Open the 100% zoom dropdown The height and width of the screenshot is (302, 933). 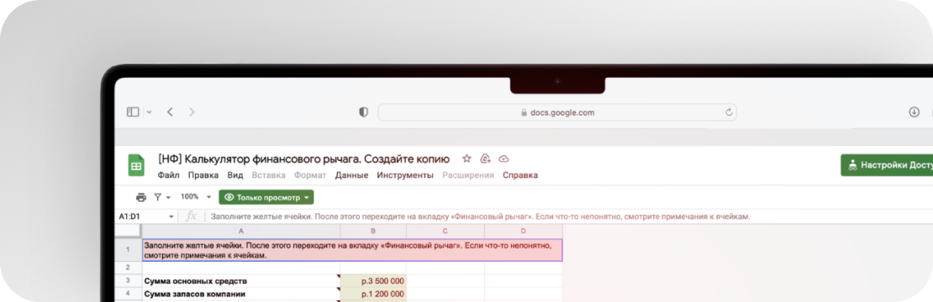[196, 197]
